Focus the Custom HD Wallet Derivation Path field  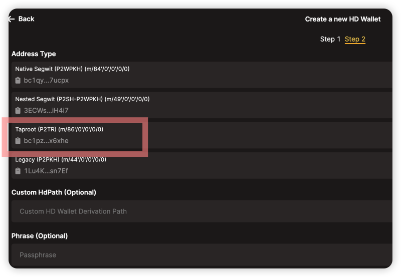(x=202, y=211)
